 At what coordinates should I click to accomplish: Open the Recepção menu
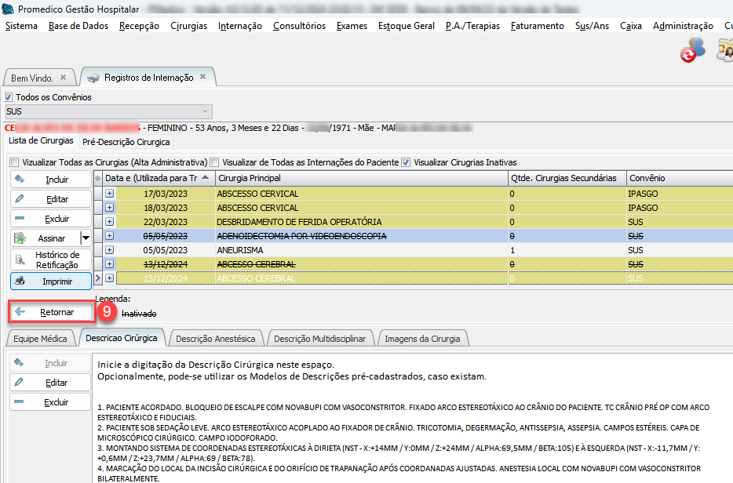140,26
